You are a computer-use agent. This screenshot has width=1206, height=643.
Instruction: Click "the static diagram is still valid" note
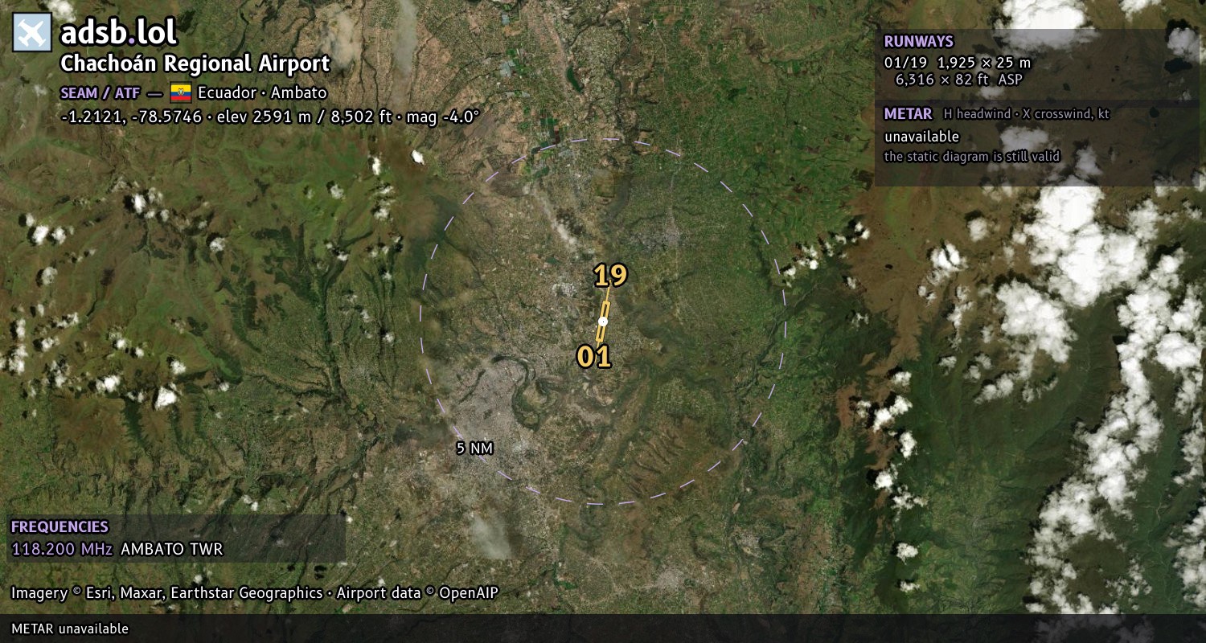click(x=972, y=157)
